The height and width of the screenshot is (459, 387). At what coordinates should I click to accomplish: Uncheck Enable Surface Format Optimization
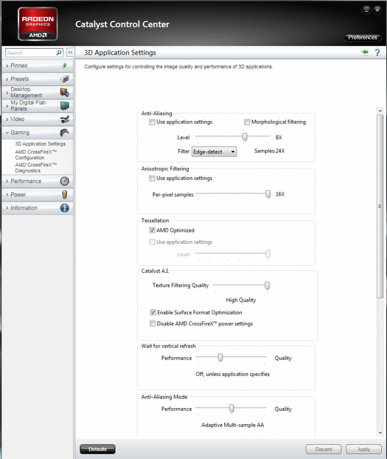coord(153,312)
